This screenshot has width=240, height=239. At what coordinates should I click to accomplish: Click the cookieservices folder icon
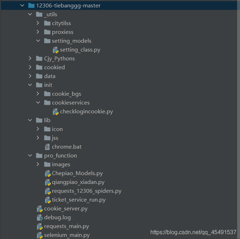pyautogui.click(x=47, y=103)
